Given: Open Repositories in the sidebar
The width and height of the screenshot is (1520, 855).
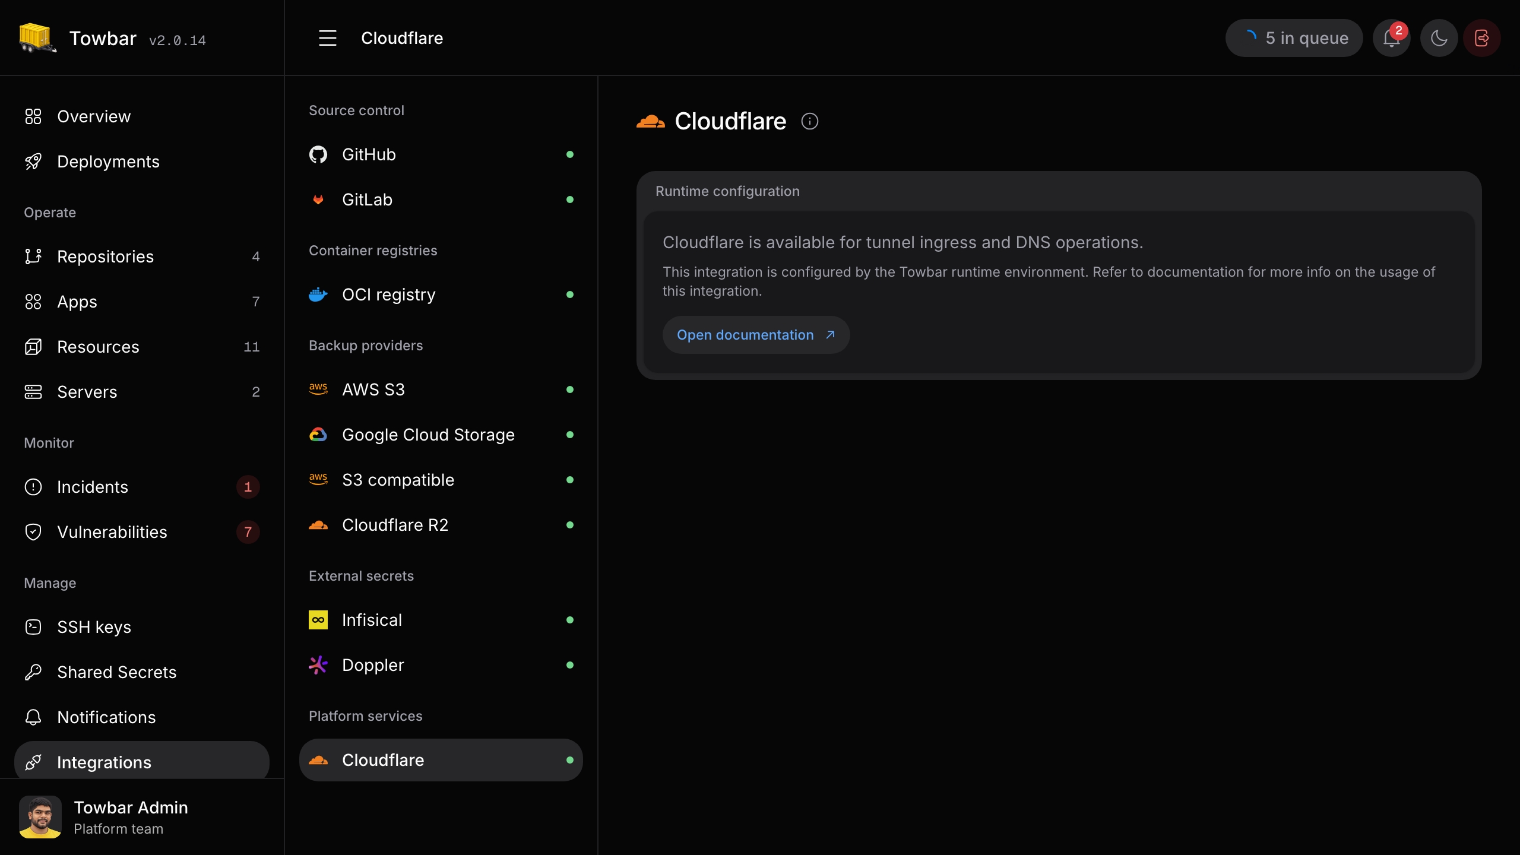Looking at the screenshot, I should [142, 256].
